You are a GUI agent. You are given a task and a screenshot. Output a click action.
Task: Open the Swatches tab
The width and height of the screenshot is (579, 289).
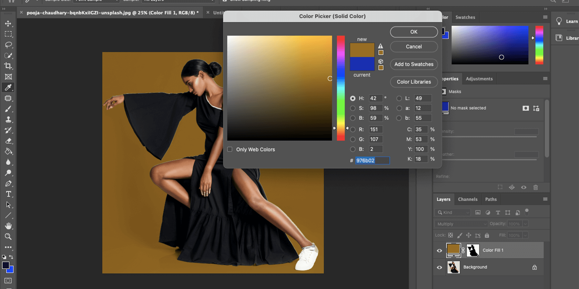coord(465,17)
